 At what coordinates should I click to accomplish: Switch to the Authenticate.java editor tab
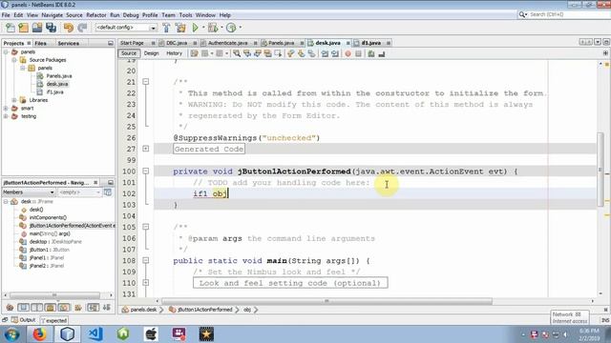tap(227, 43)
